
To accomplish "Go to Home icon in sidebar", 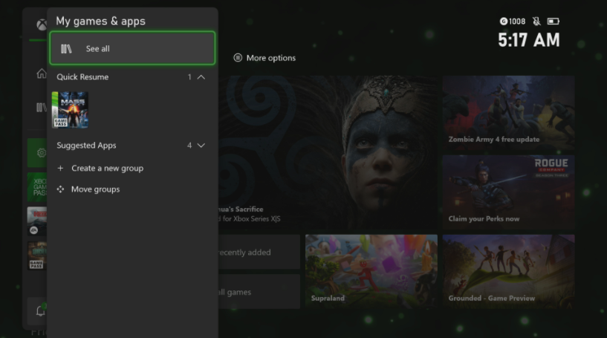I will click(42, 74).
